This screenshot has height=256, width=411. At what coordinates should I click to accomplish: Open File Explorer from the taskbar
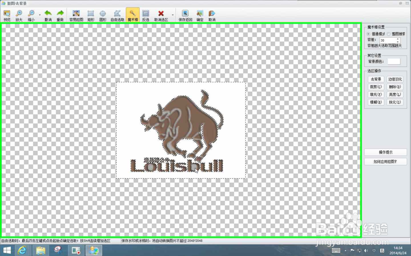pos(40,250)
